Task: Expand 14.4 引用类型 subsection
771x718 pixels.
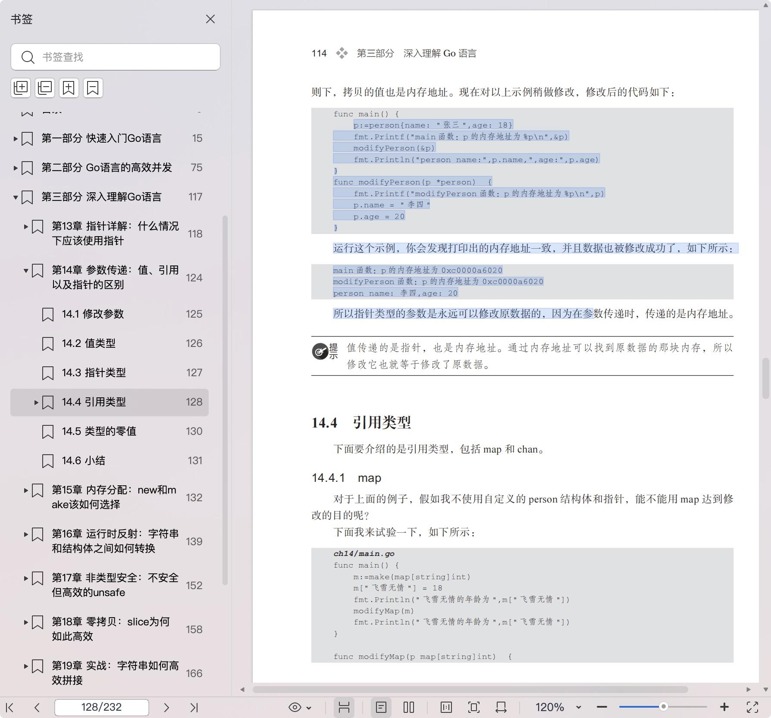Action: [36, 403]
